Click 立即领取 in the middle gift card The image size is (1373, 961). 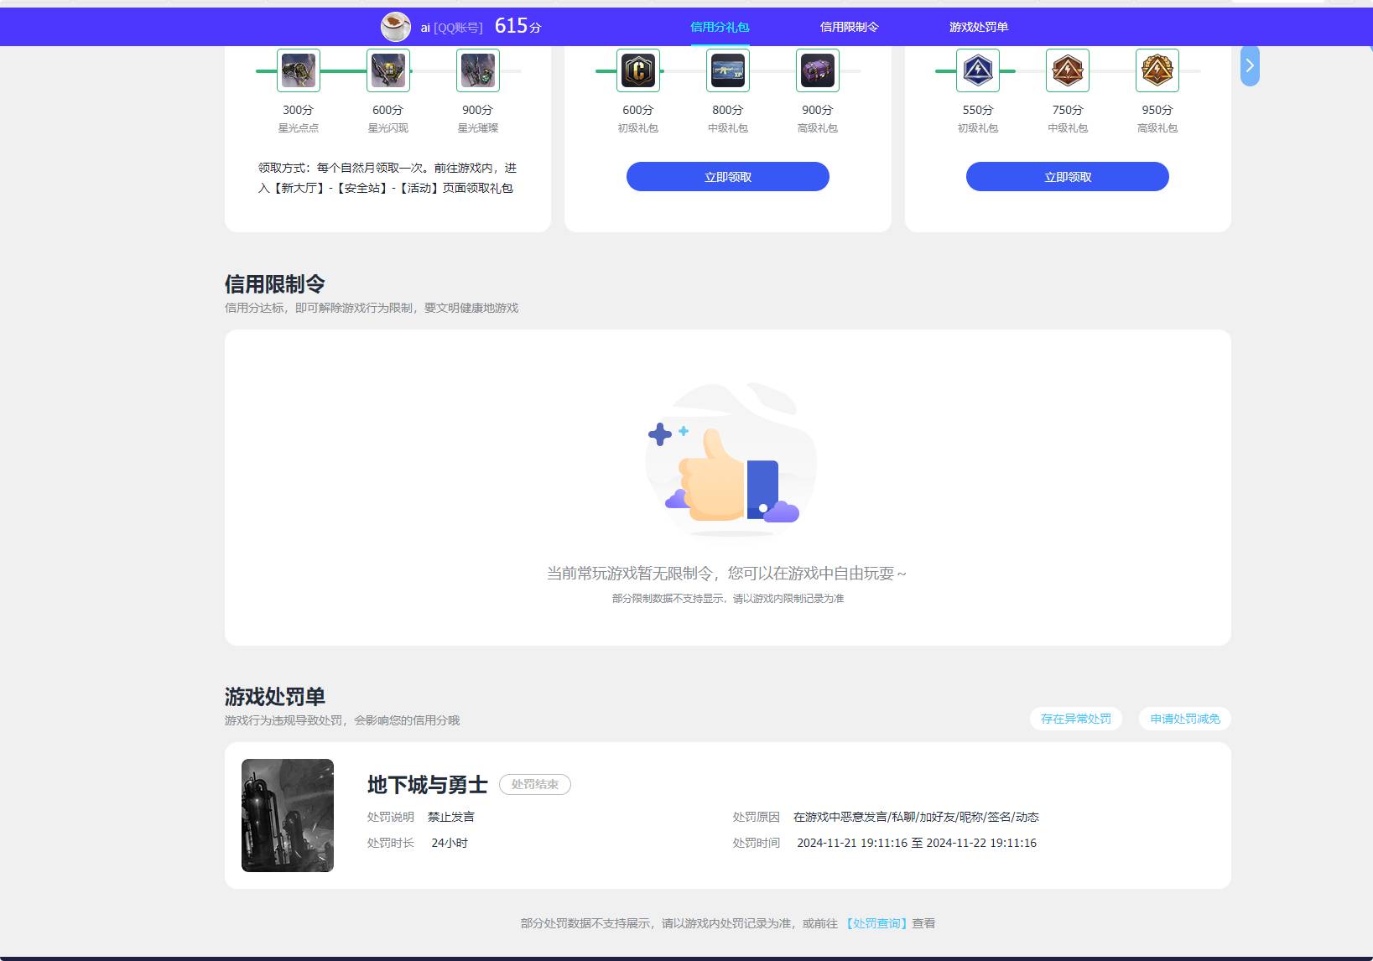[727, 176]
